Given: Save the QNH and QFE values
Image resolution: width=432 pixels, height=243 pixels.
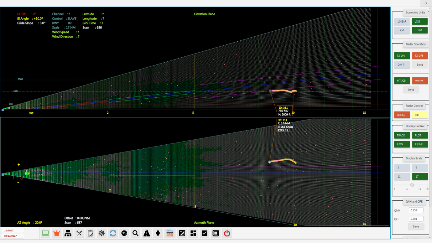Looking at the screenshot, I should click(416, 226).
